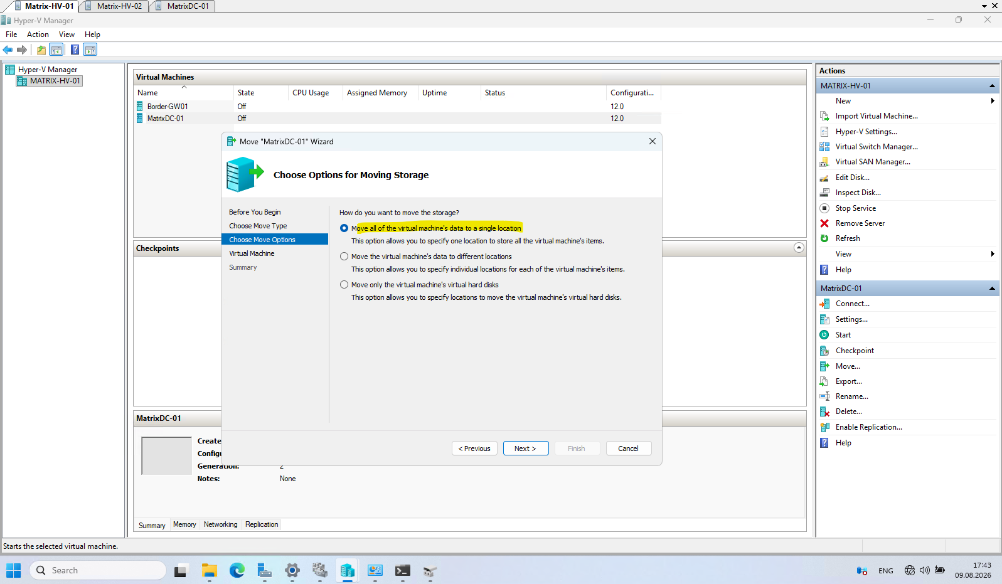Switch to the Matrix-HV-02 session tab
Viewport: 1002px width, 584px height.
(115, 6)
